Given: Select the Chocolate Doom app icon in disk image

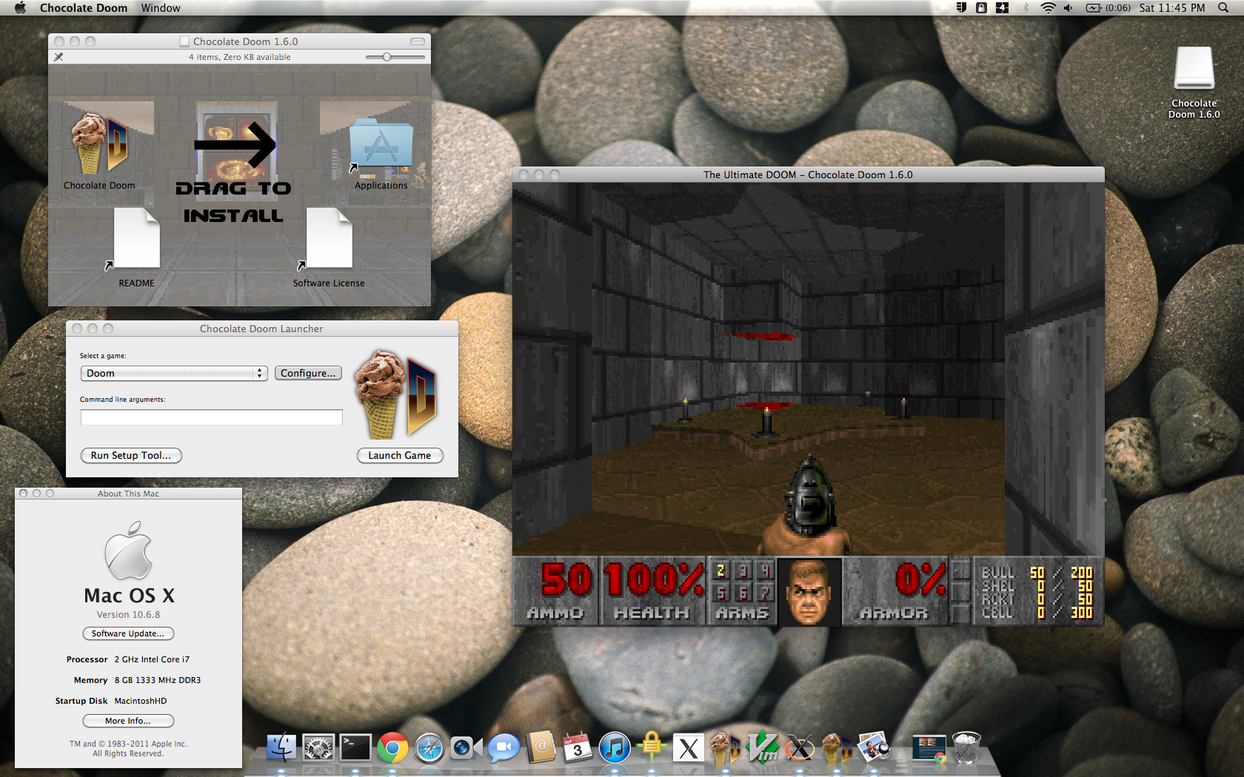Looking at the screenshot, I should click(99, 143).
